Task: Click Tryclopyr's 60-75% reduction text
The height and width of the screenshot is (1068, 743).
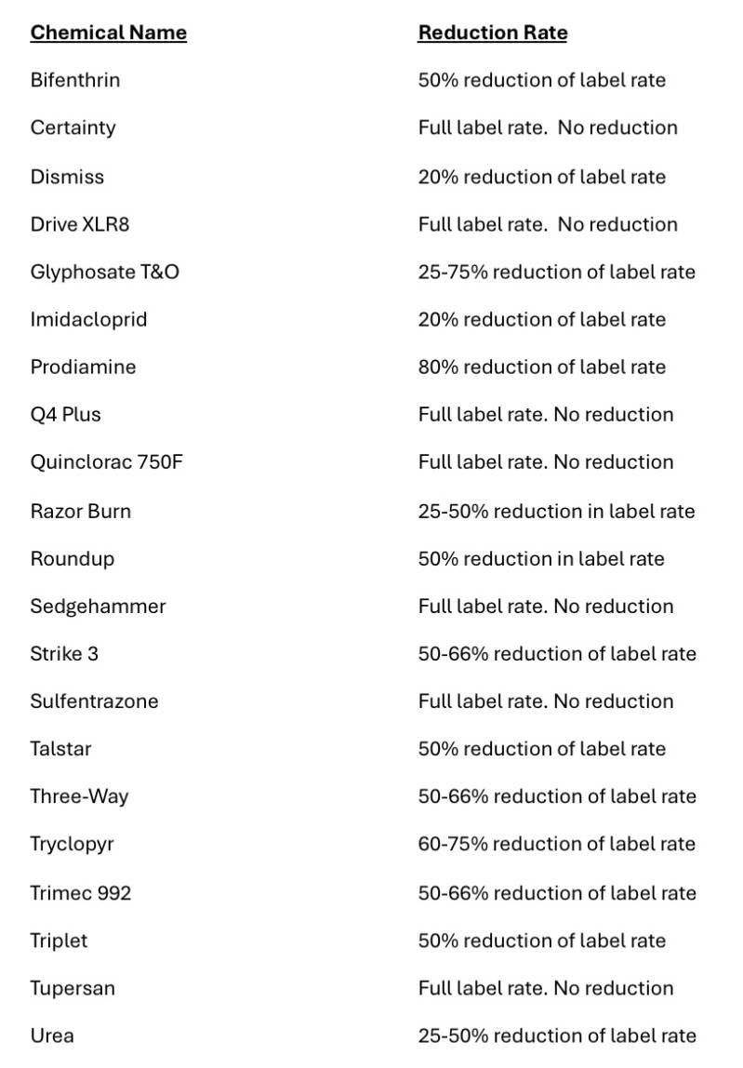Action: tap(556, 844)
